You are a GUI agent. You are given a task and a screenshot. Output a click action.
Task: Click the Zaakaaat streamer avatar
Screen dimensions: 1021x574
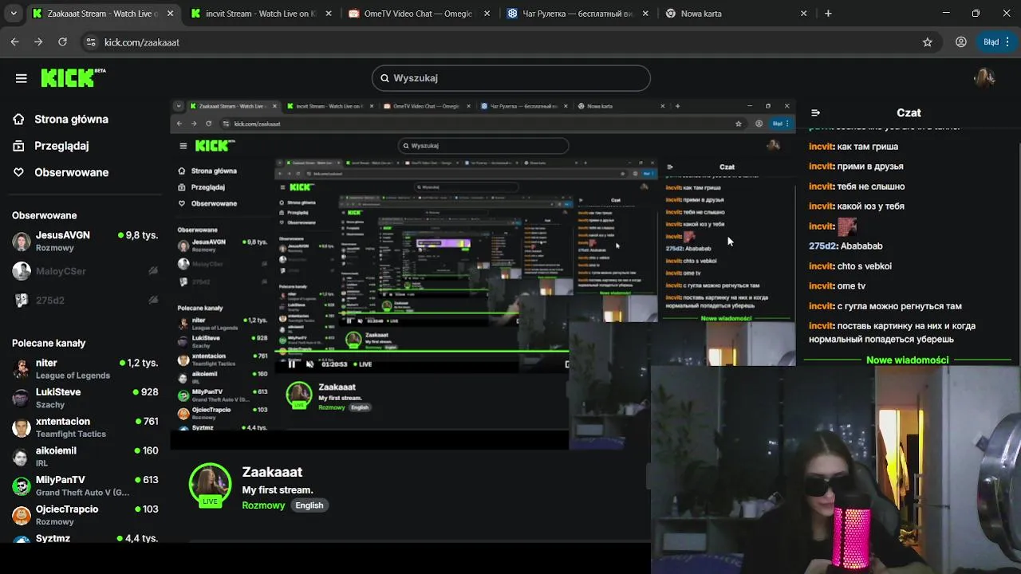pyautogui.click(x=210, y=483)
